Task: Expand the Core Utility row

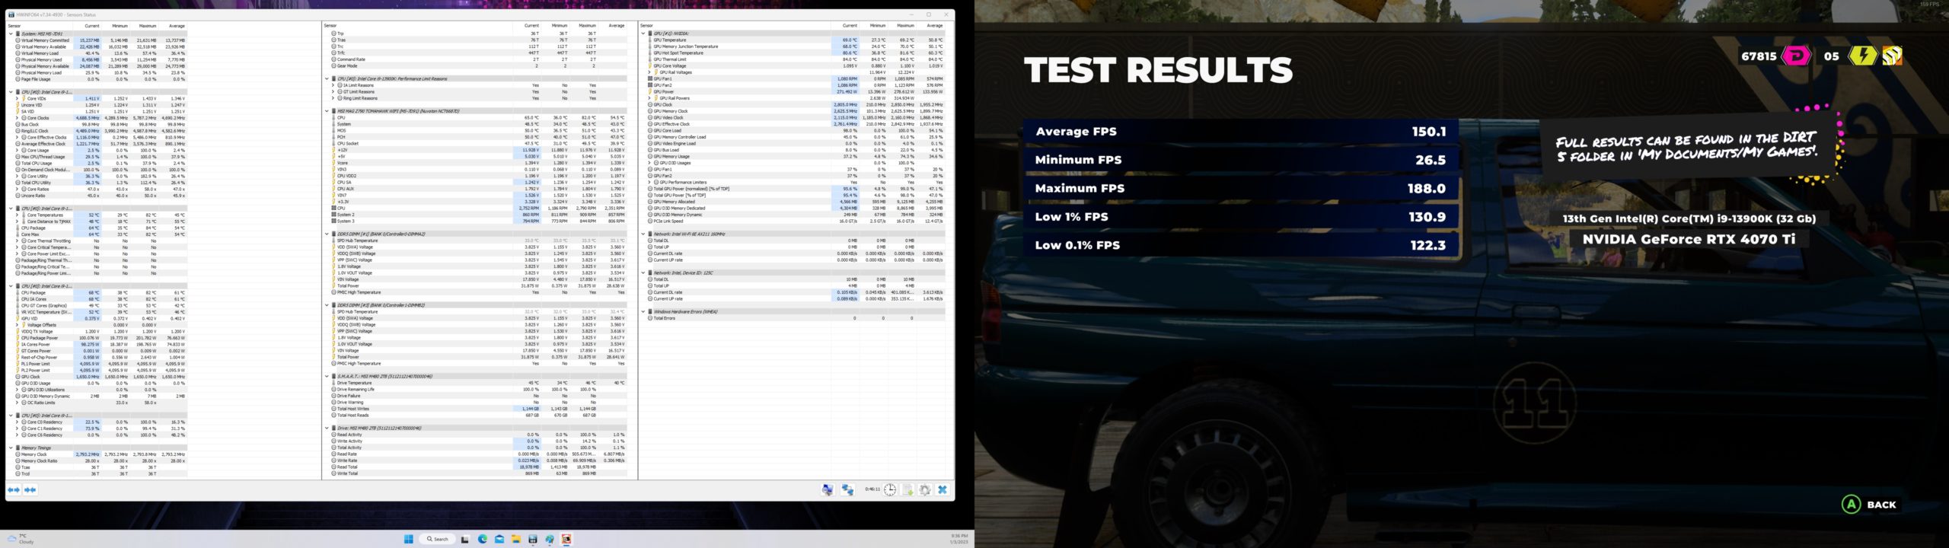Action: [x=17, y=176]
